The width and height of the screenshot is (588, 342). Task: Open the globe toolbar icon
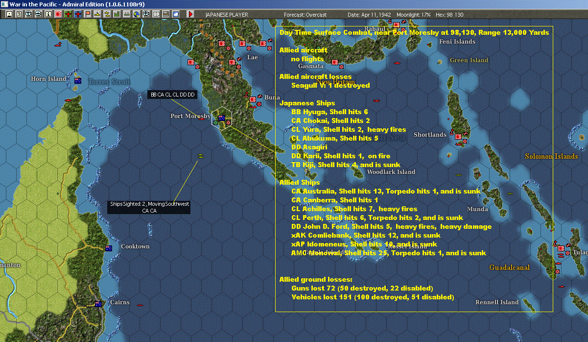(x=136, y=14)
